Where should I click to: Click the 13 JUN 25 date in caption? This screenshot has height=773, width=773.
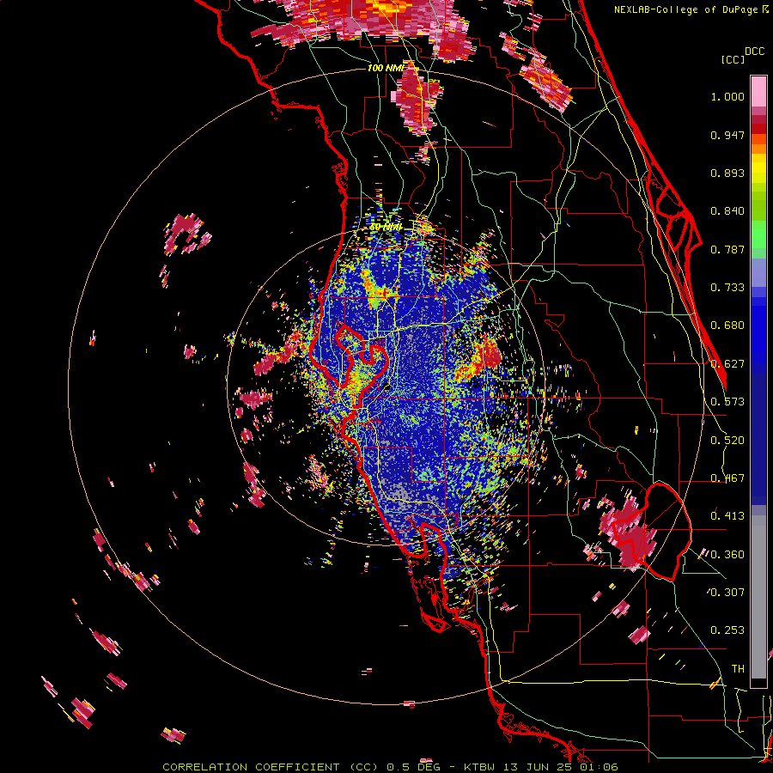click(536, 767)
